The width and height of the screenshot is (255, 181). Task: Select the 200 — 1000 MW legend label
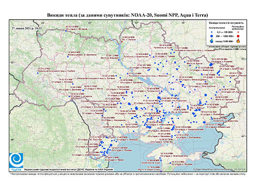coord(225,36)
